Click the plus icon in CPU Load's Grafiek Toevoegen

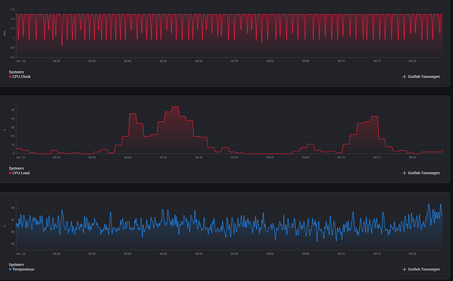tap(404, 173)
